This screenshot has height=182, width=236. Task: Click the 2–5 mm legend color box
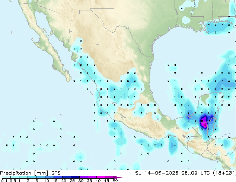click(x=32, y=177)
